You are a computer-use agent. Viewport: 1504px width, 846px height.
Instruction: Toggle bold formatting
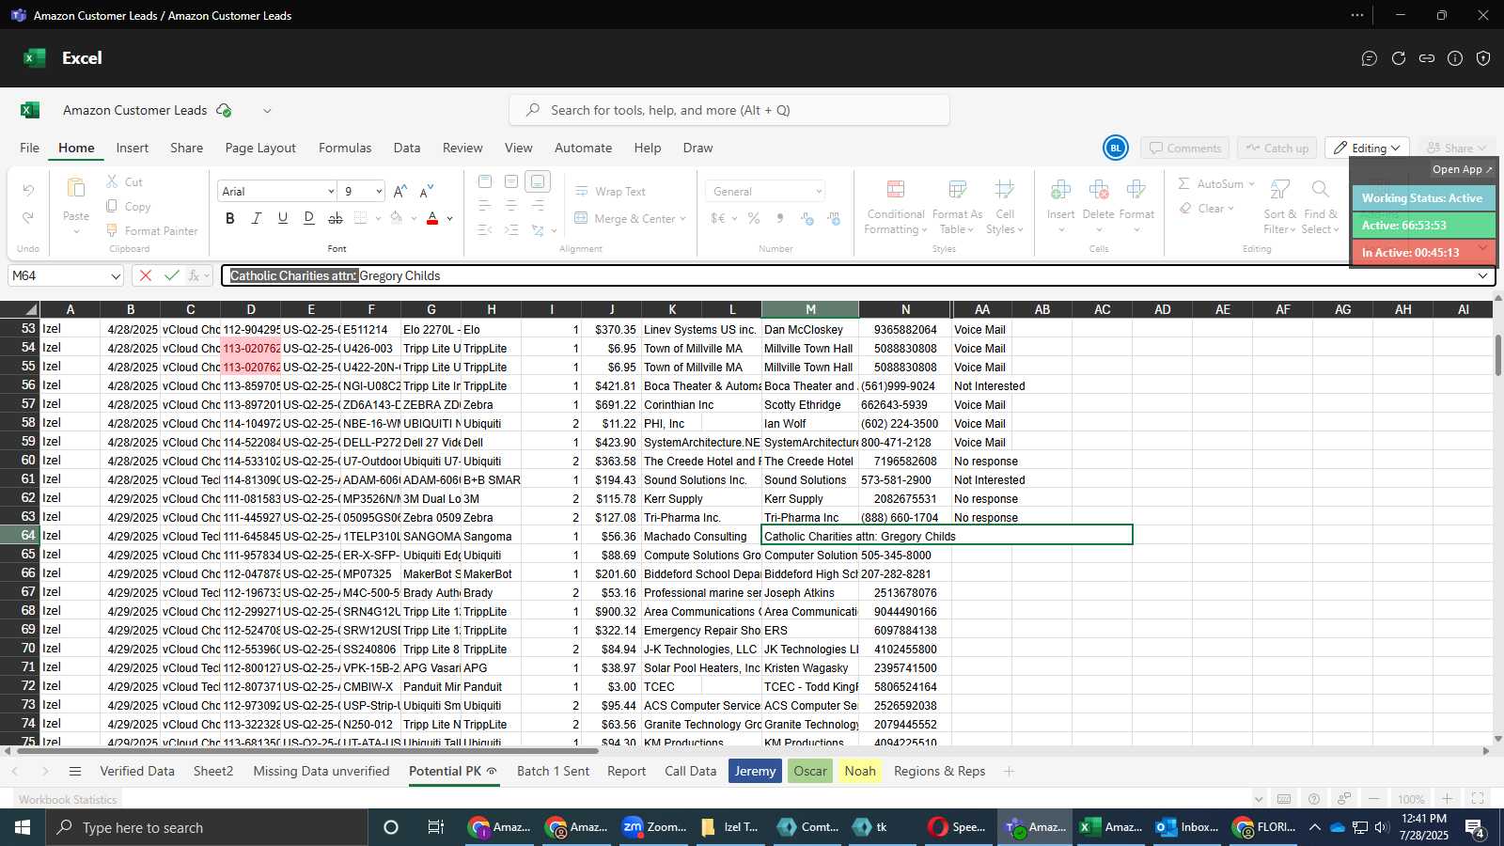pyautogui.click(x=230, y=218)
